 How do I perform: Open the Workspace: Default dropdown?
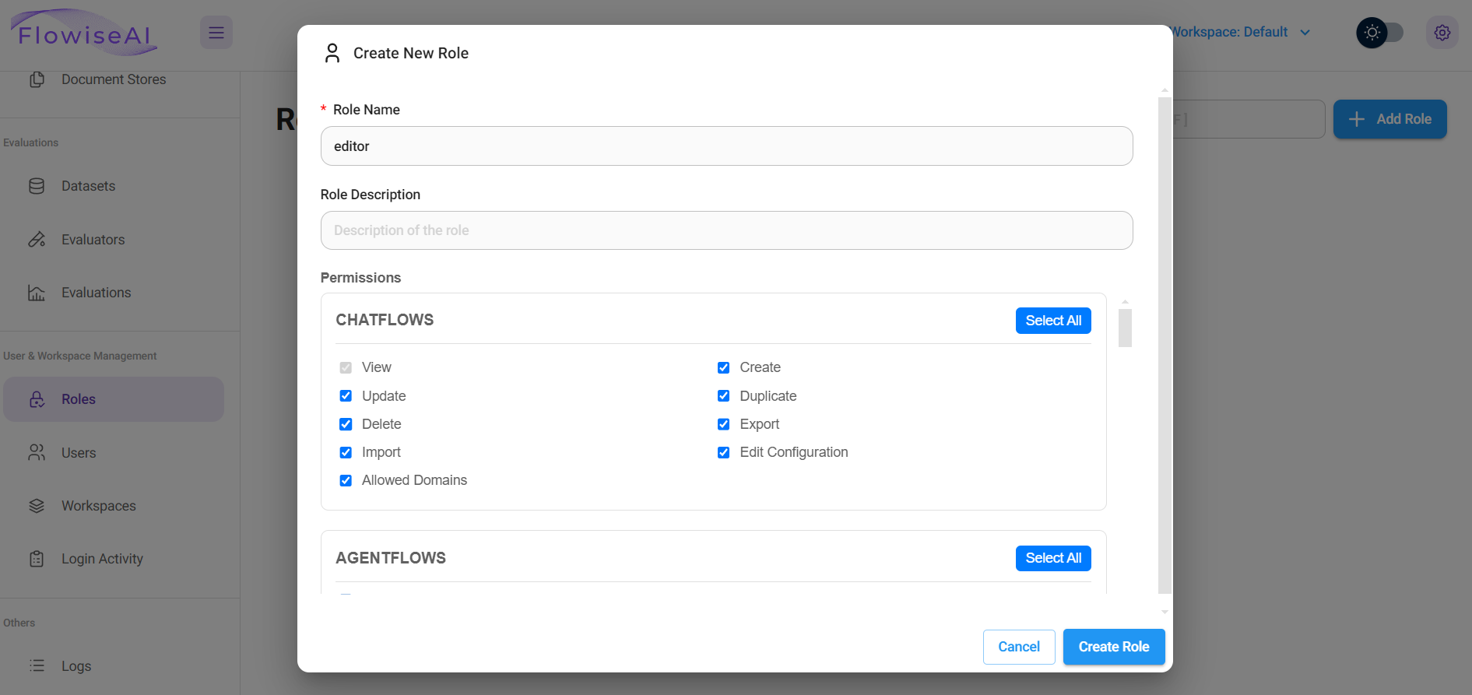pyautogui.click(x=1240, y=32)
